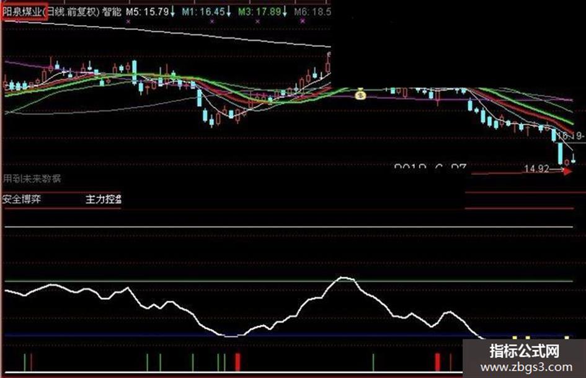Click the last tall cyan candlestick
This screenshot has width=586, height=378.
pyautogui.click(x=561, y=153)
